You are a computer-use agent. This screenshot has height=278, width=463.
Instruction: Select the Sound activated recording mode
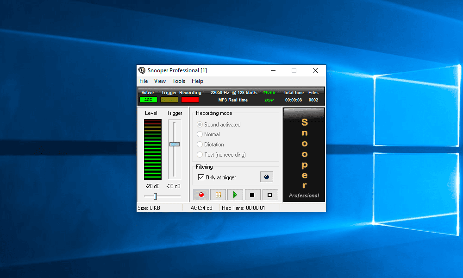pos(219,125)
